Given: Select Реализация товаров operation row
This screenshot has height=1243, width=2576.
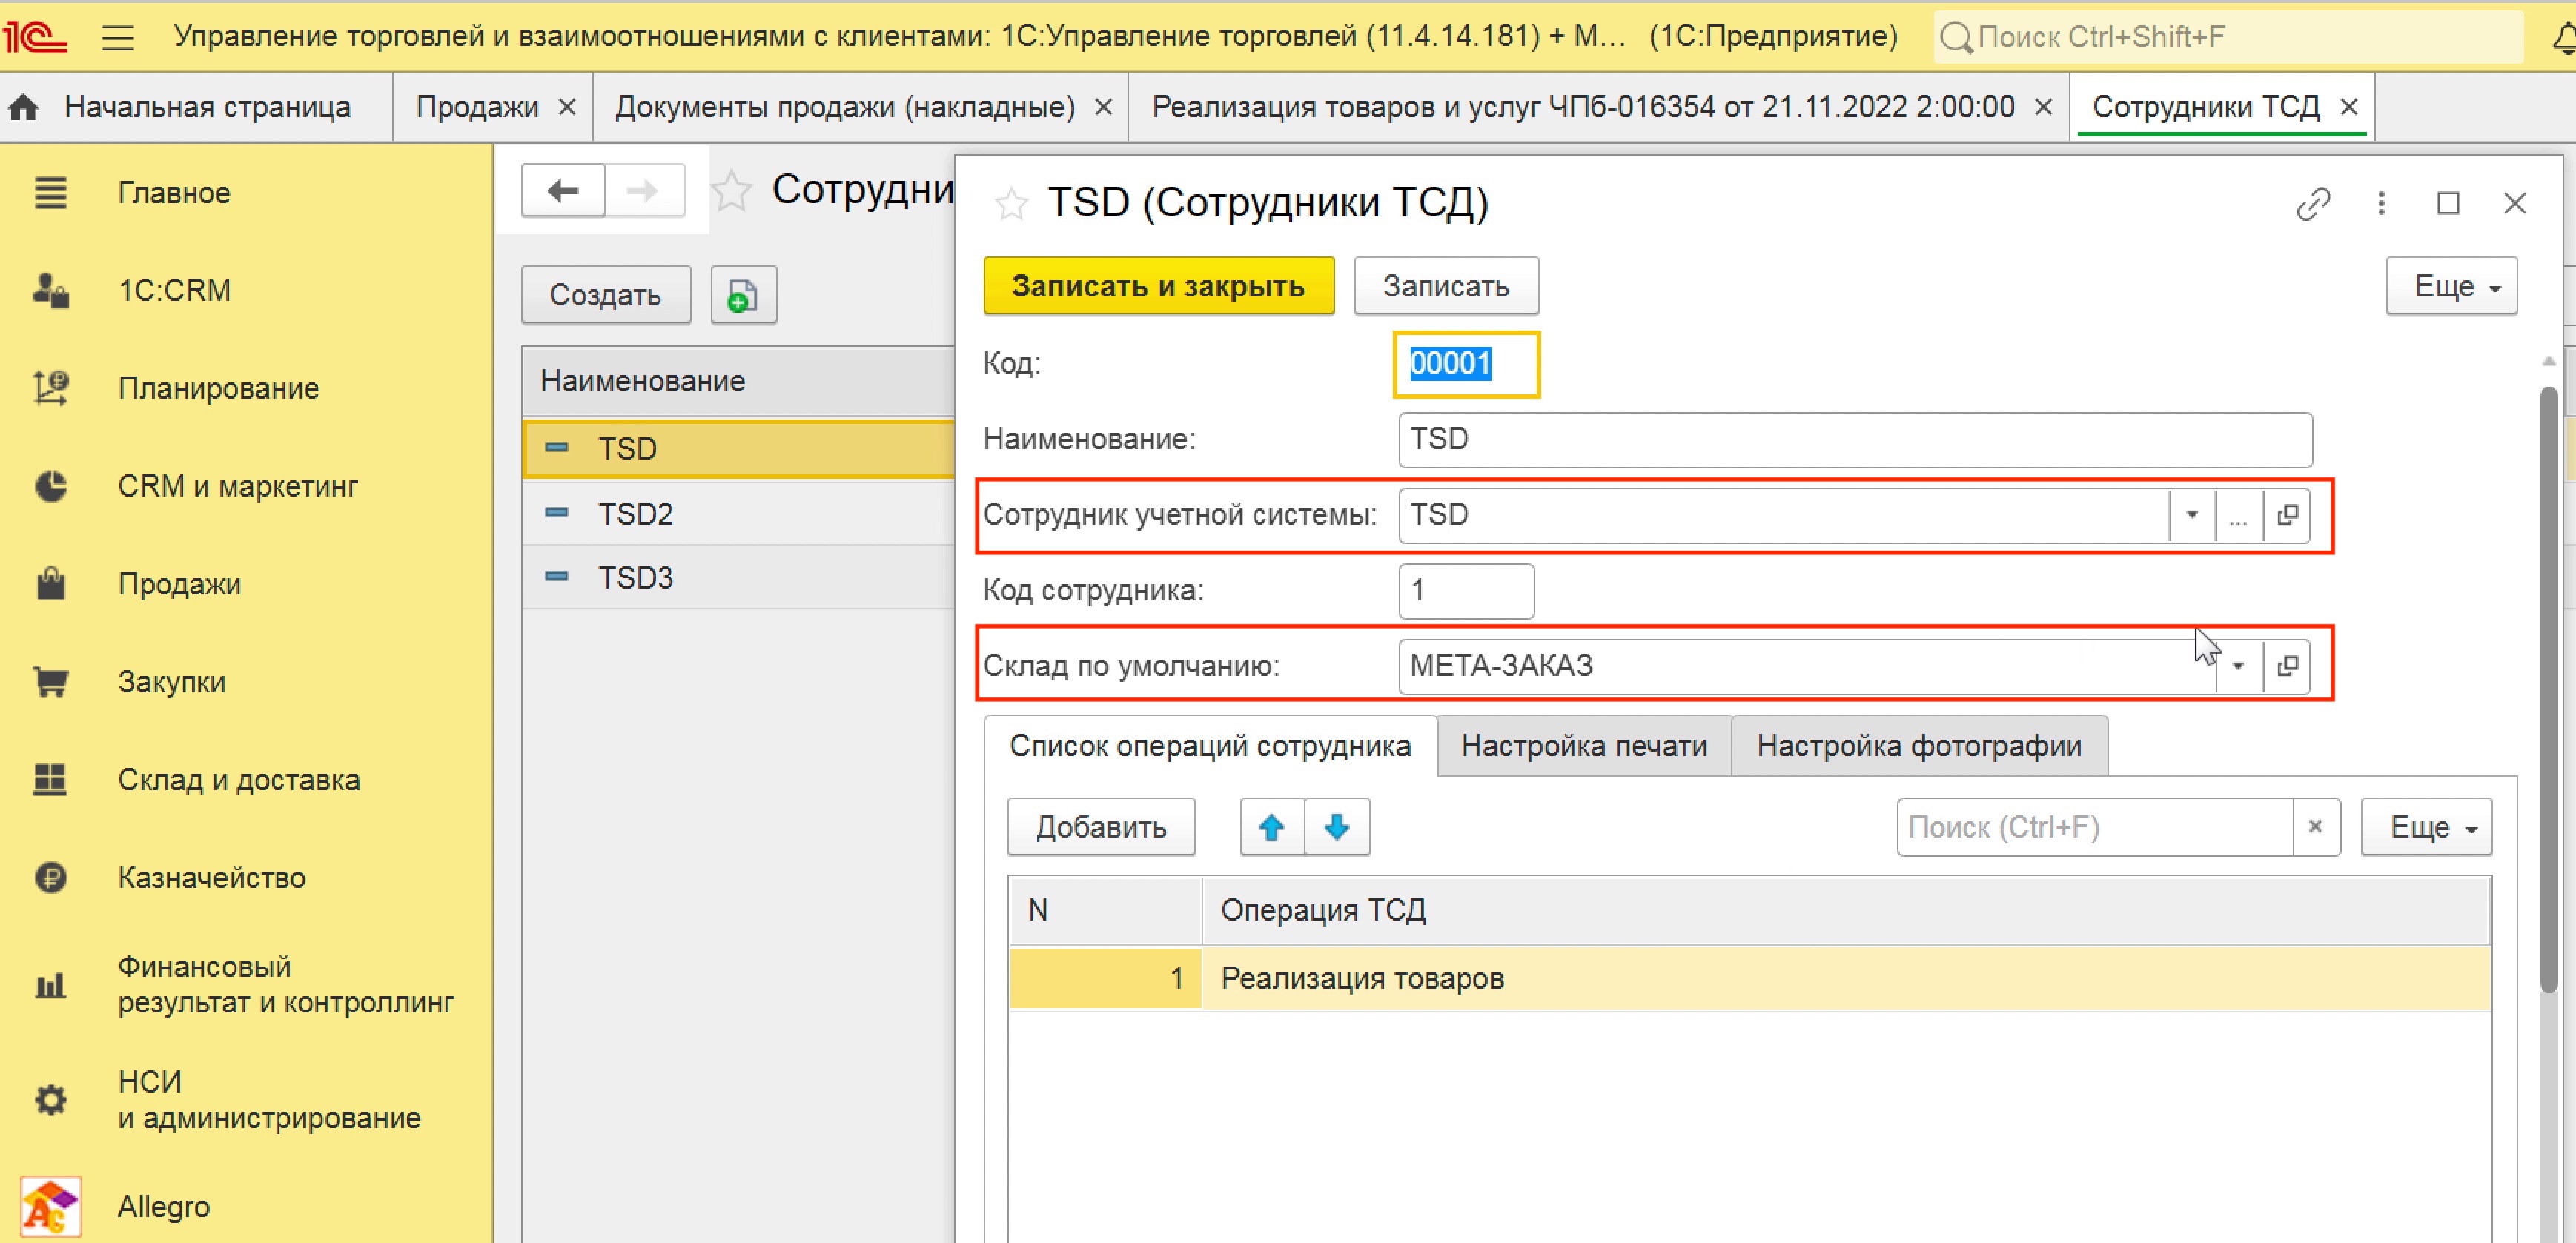Looking at the screenshot, I should 1749,978.
